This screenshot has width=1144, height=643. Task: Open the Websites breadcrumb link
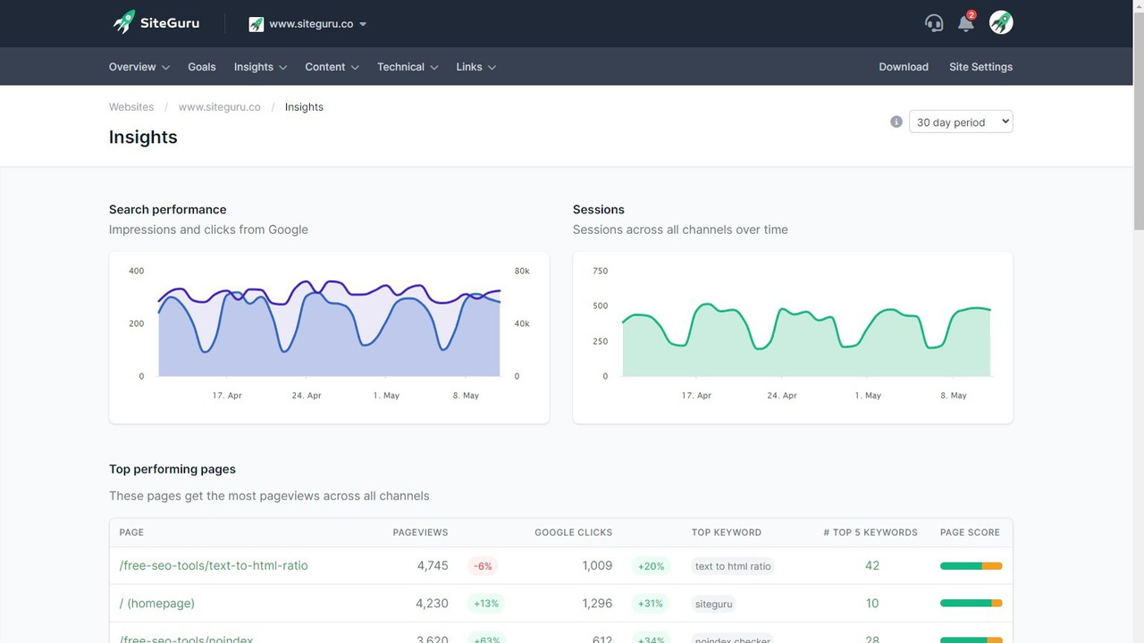131,106
